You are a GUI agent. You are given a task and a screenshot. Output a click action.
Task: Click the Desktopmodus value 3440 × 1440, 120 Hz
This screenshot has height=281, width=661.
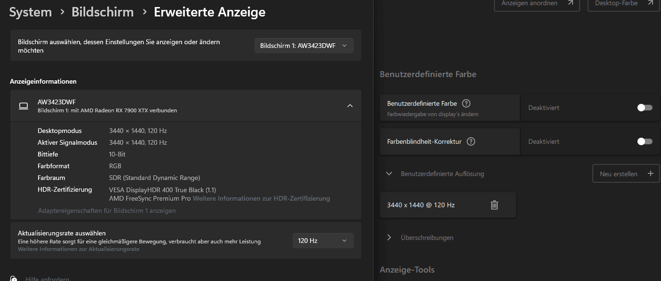click(x=138, y=131)
